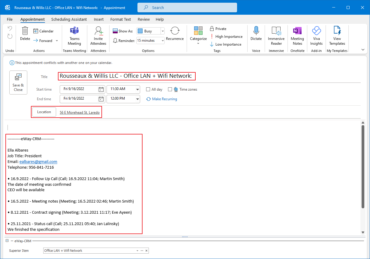Screen dimensions: 370x259
Task: Enable the Time zones checkbox
Action: click(x=170, y=89)
